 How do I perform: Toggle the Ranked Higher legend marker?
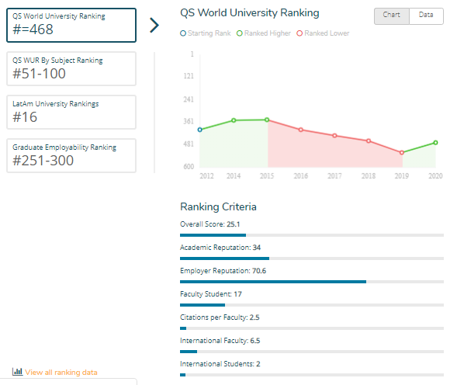pos(240,33)
